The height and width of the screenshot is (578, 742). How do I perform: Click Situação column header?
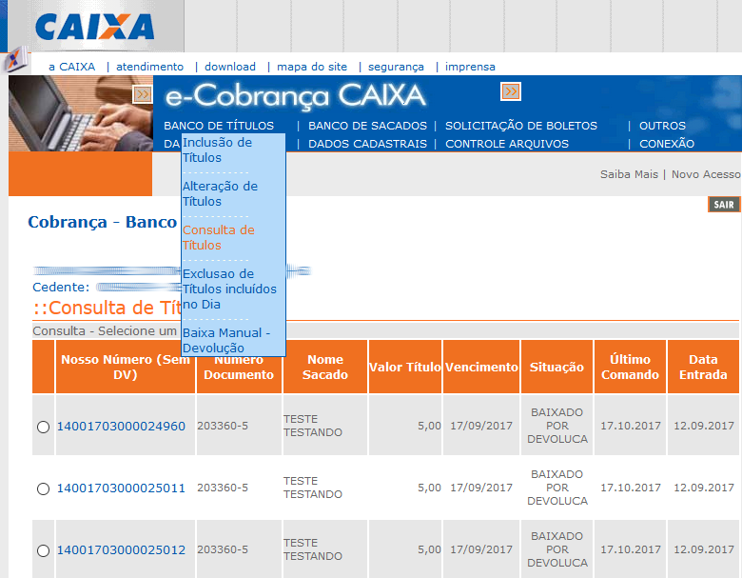pyautogui.click(x=556, y=368)
